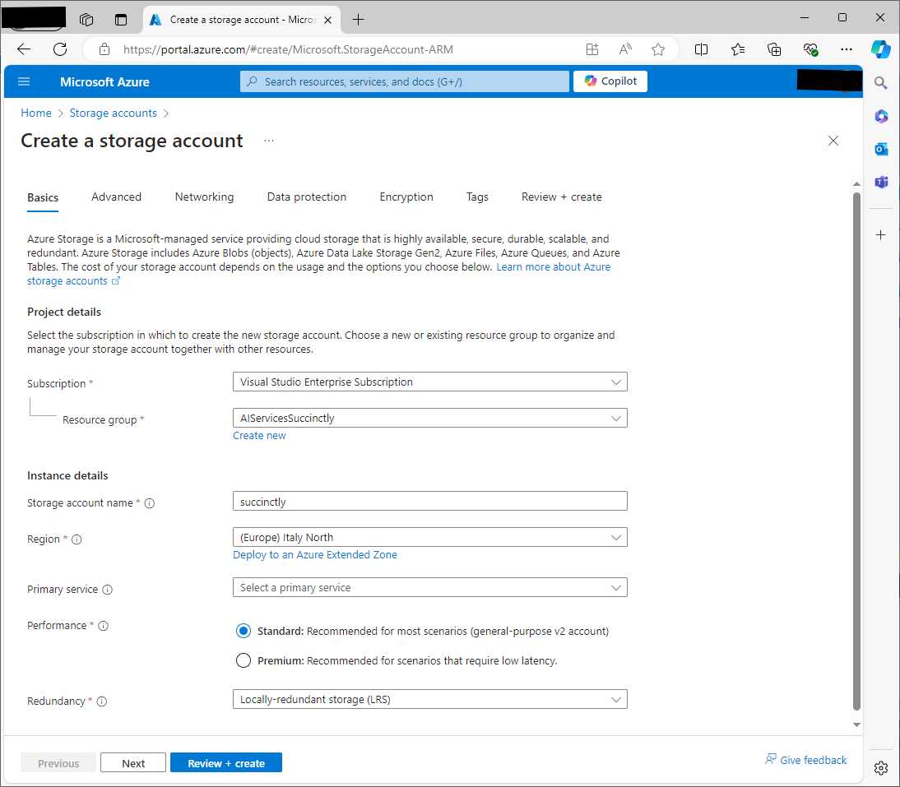
Task: Open the Microsoft 365 Copilot sidebar icon
Action: coord(881,116)
